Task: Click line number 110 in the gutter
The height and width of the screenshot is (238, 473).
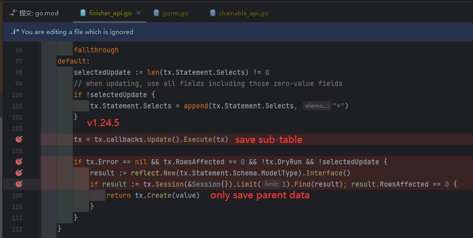Action: coord(17,206)
